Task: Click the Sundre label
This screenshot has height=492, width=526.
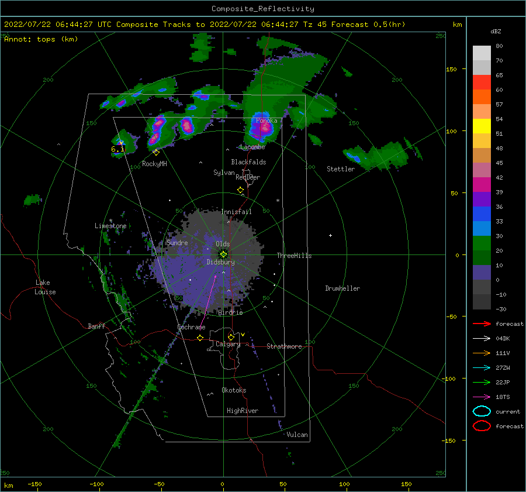Action: pos(177,242)
